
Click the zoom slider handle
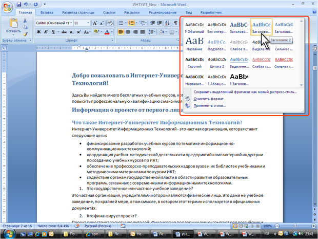click(295, 226)
